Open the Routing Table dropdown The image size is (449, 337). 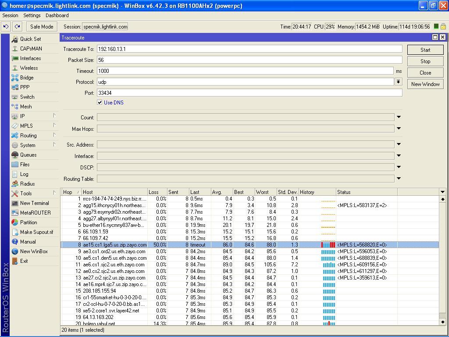pos(398,178)
